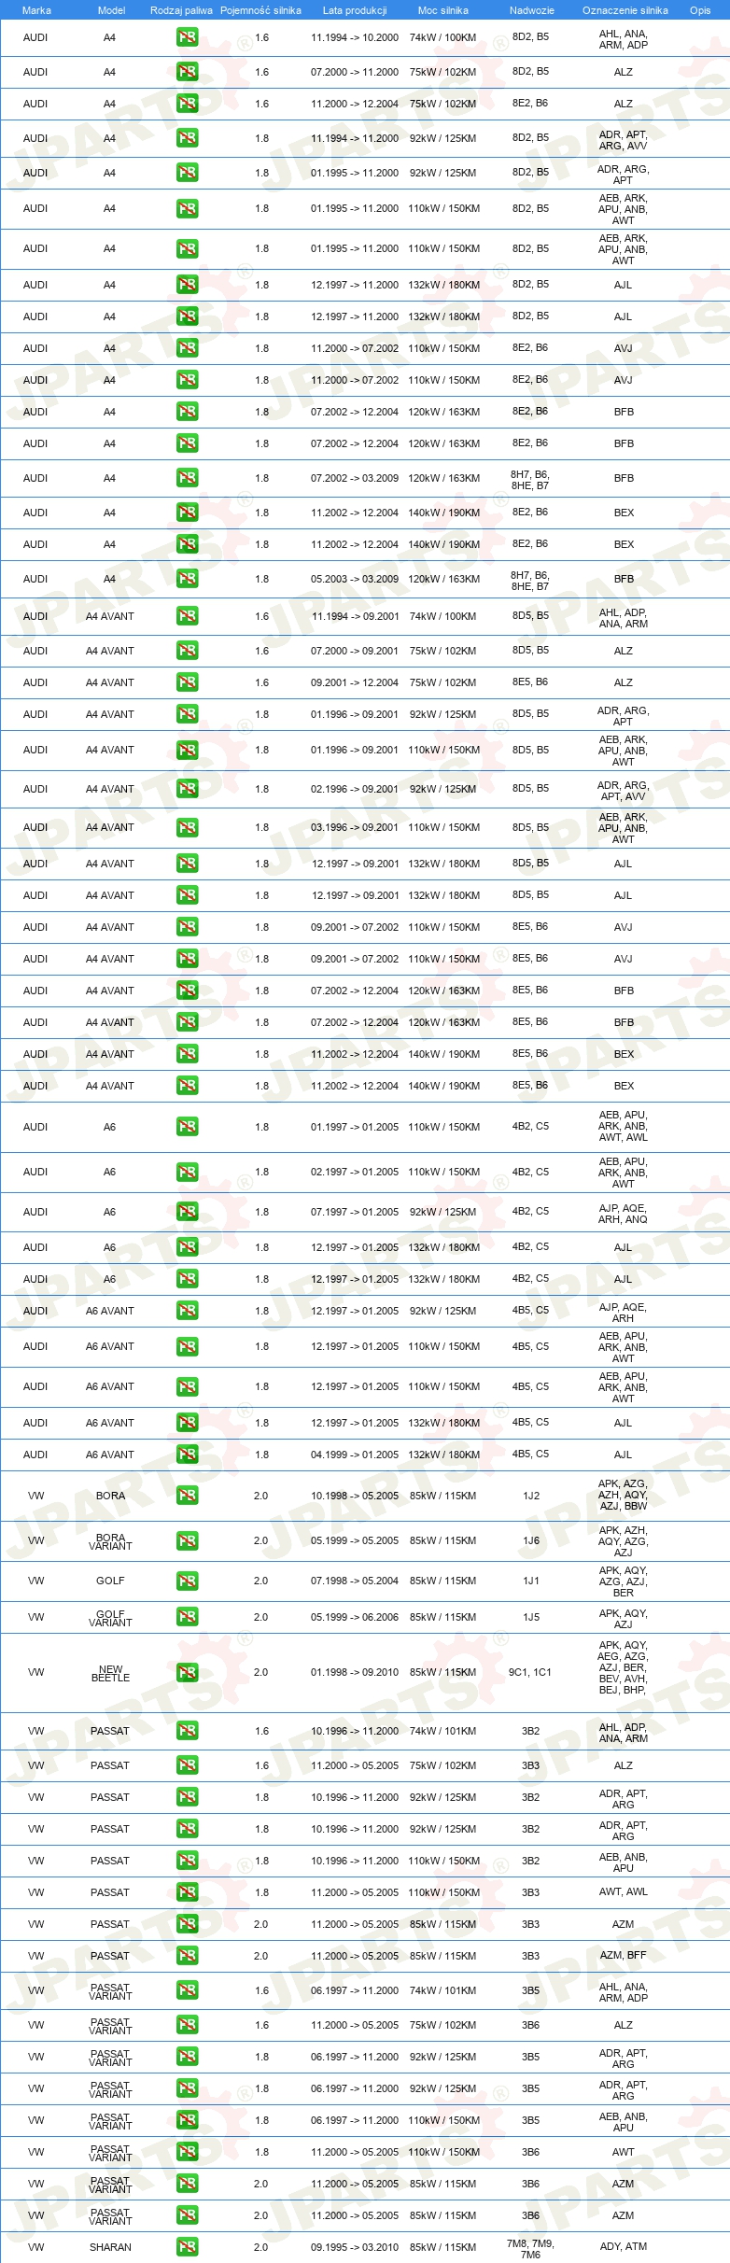Select the 1J2 body cell
Viewport: 730px width, 2263px height.
[531, 1496]
